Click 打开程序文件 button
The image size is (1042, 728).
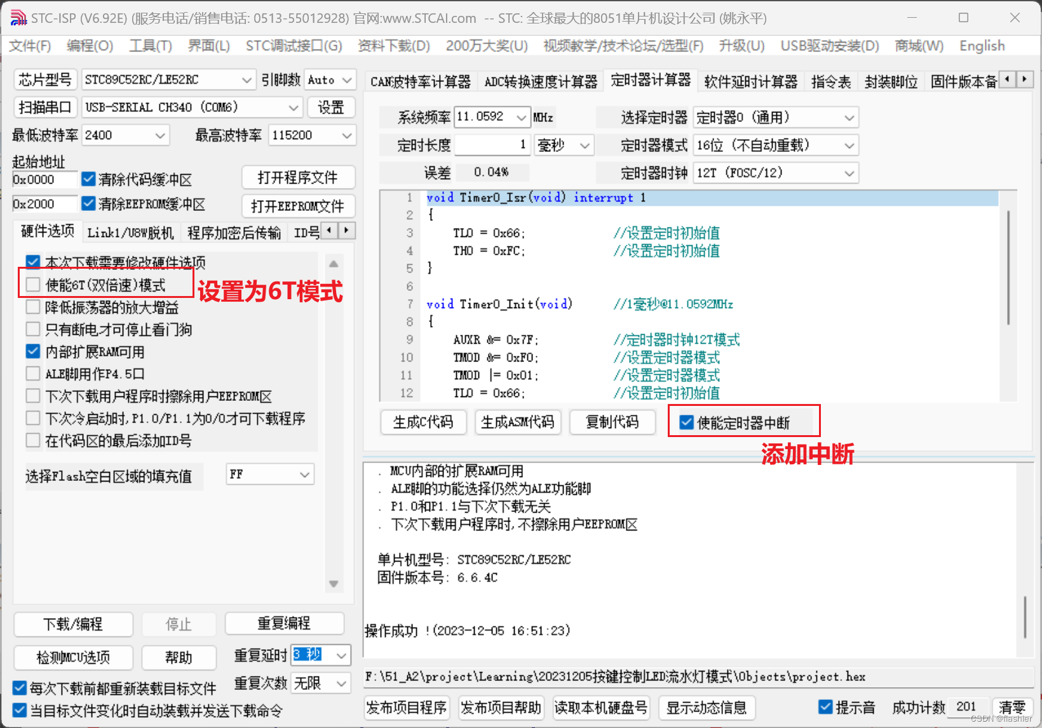click(298, 178)
